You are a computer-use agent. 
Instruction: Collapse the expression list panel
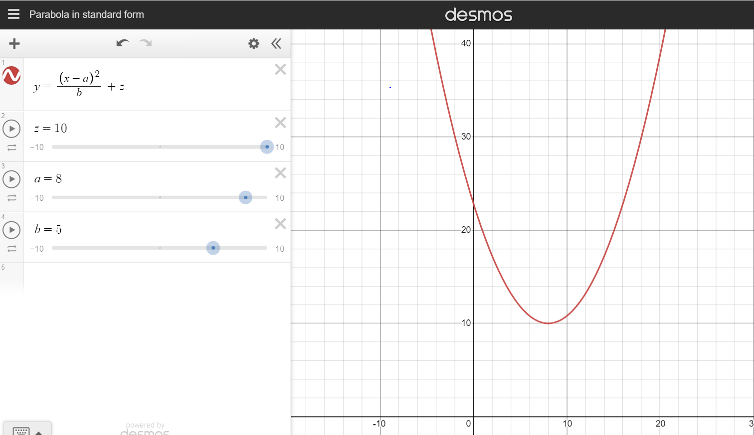coord(276,43)
